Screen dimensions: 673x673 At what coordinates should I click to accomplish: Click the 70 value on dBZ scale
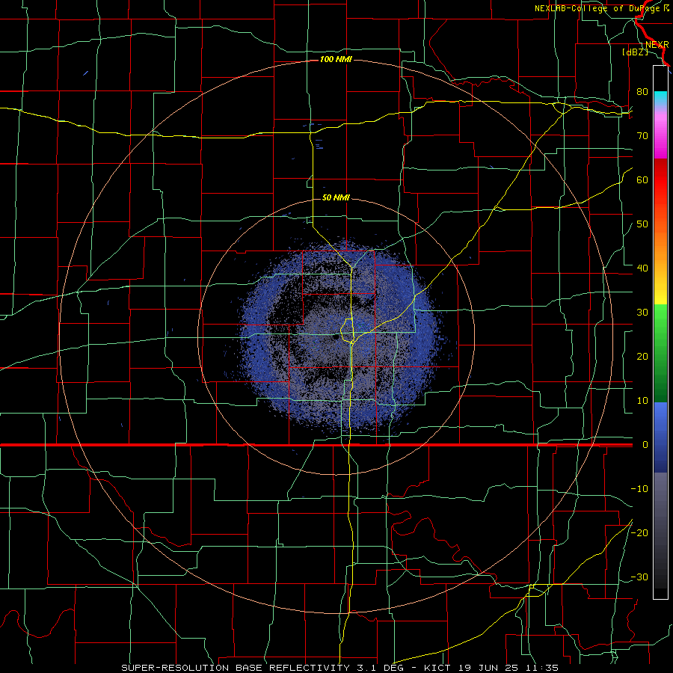pyautogui.click(x=642, y=135)
